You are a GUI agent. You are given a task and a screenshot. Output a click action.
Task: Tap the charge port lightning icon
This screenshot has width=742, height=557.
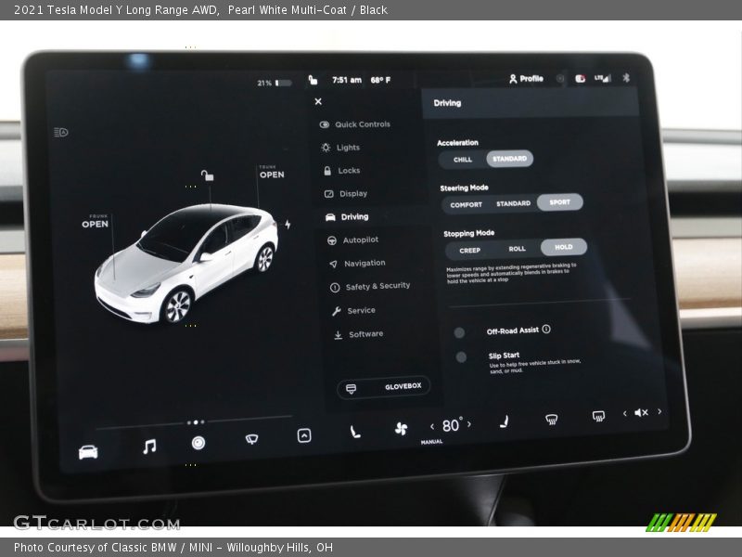pos(288,225)
